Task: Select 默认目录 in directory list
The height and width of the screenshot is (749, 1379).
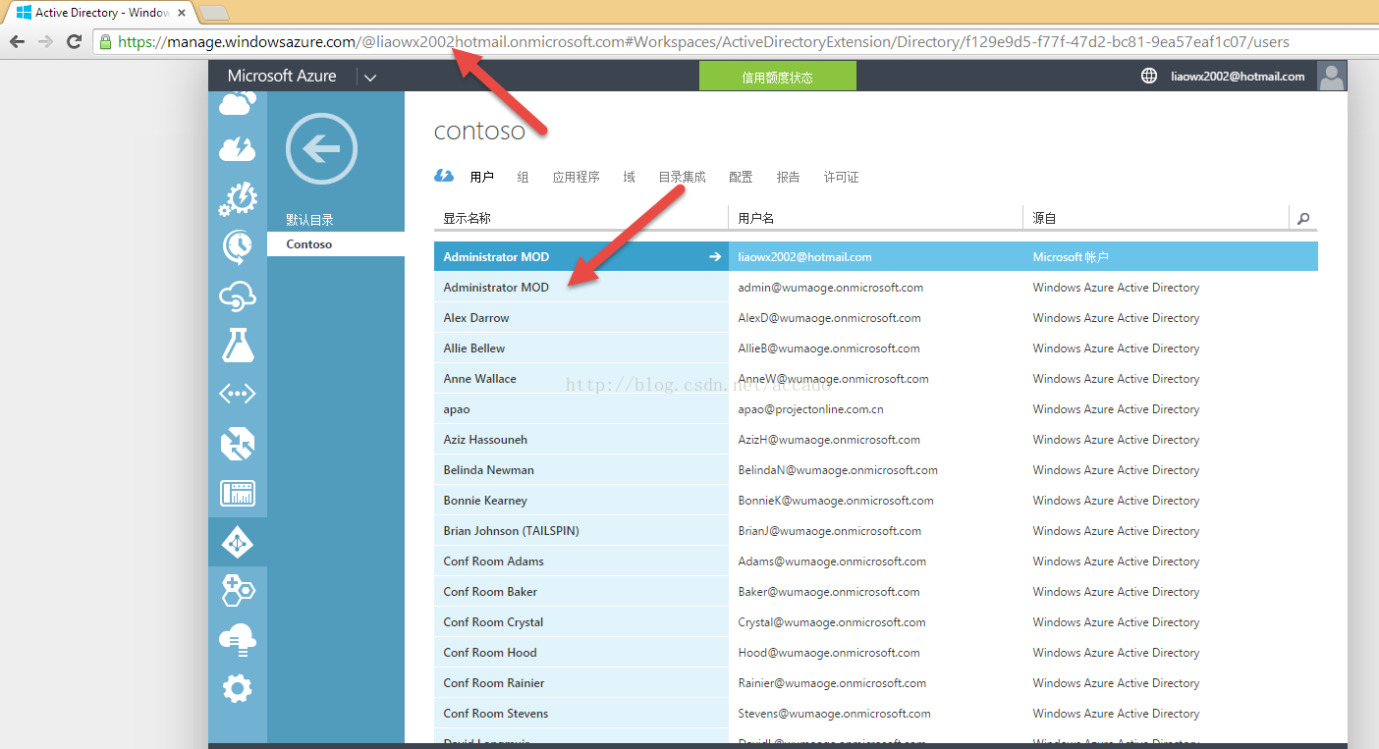Action: click(310, 220)
